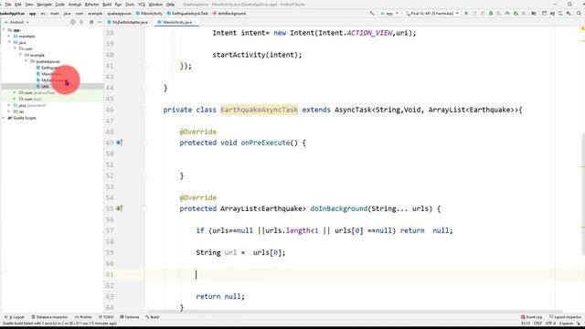Expand Gradle Scripts node

(4, 118)
